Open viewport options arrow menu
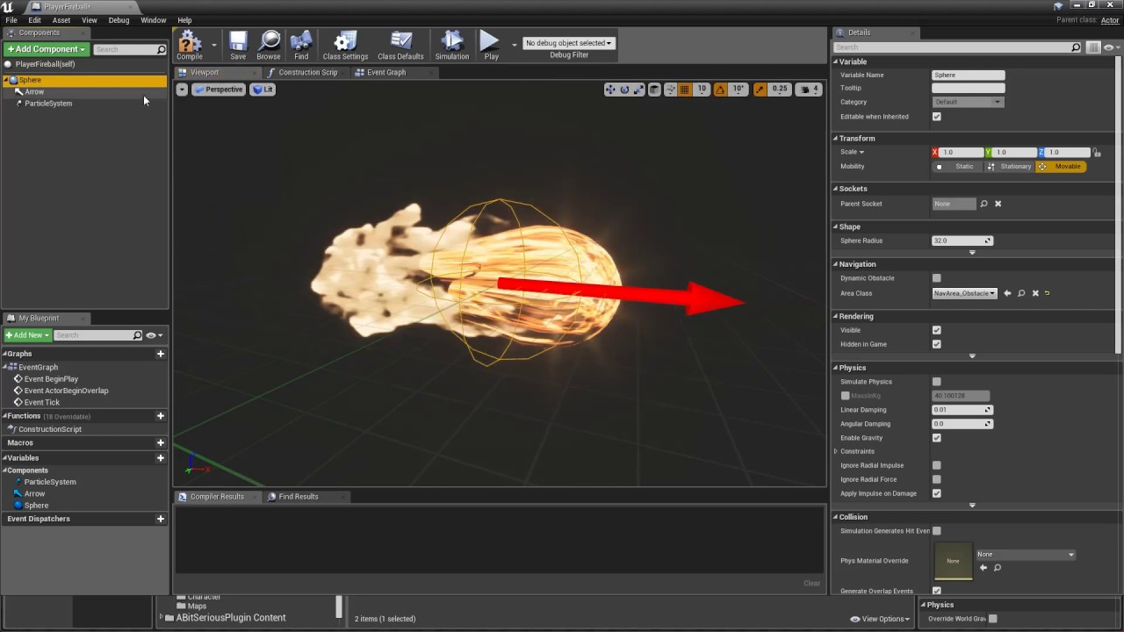The height and width of the screenshot is (632, 1124). (182, 90)
